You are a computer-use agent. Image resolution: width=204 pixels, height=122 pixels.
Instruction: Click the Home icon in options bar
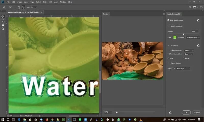click(x=4, y=7)
